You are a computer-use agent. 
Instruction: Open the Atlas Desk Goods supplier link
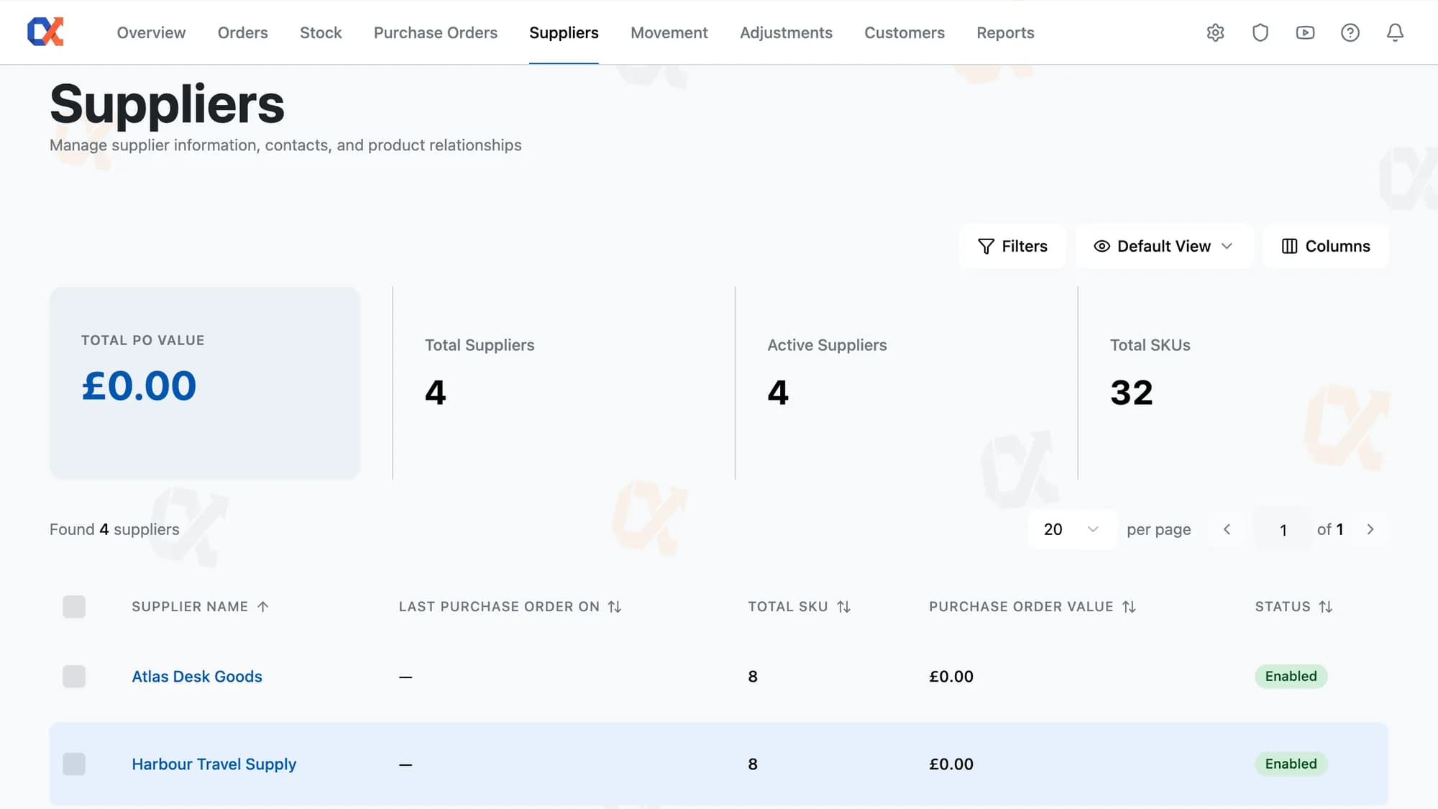tap(197, 676)
